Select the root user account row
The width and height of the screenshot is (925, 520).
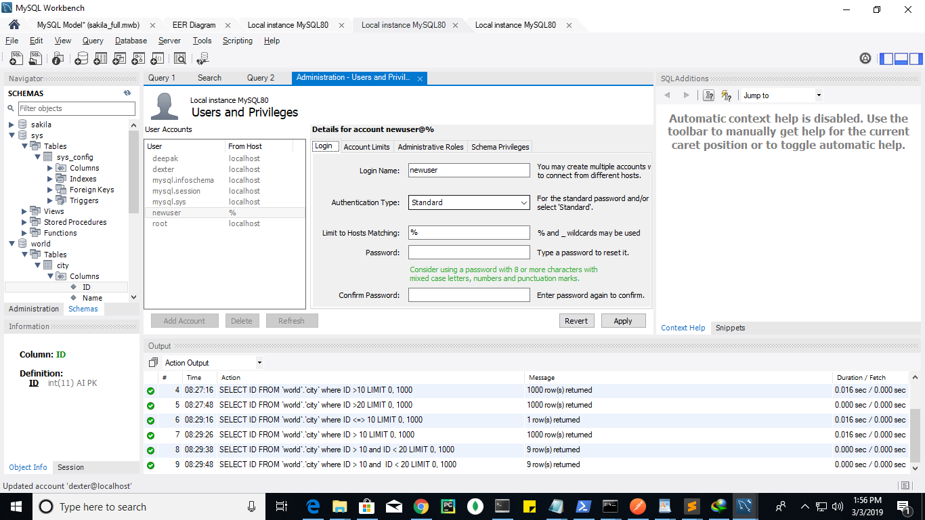(x=225, y=223)
